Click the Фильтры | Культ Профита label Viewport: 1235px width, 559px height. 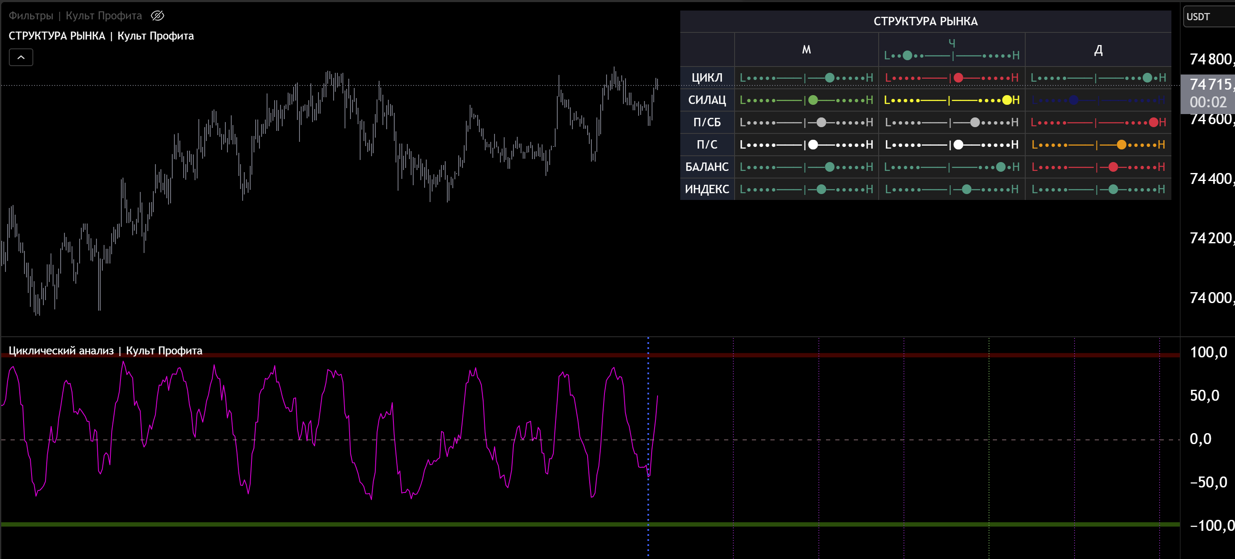[x=75, y=16]
